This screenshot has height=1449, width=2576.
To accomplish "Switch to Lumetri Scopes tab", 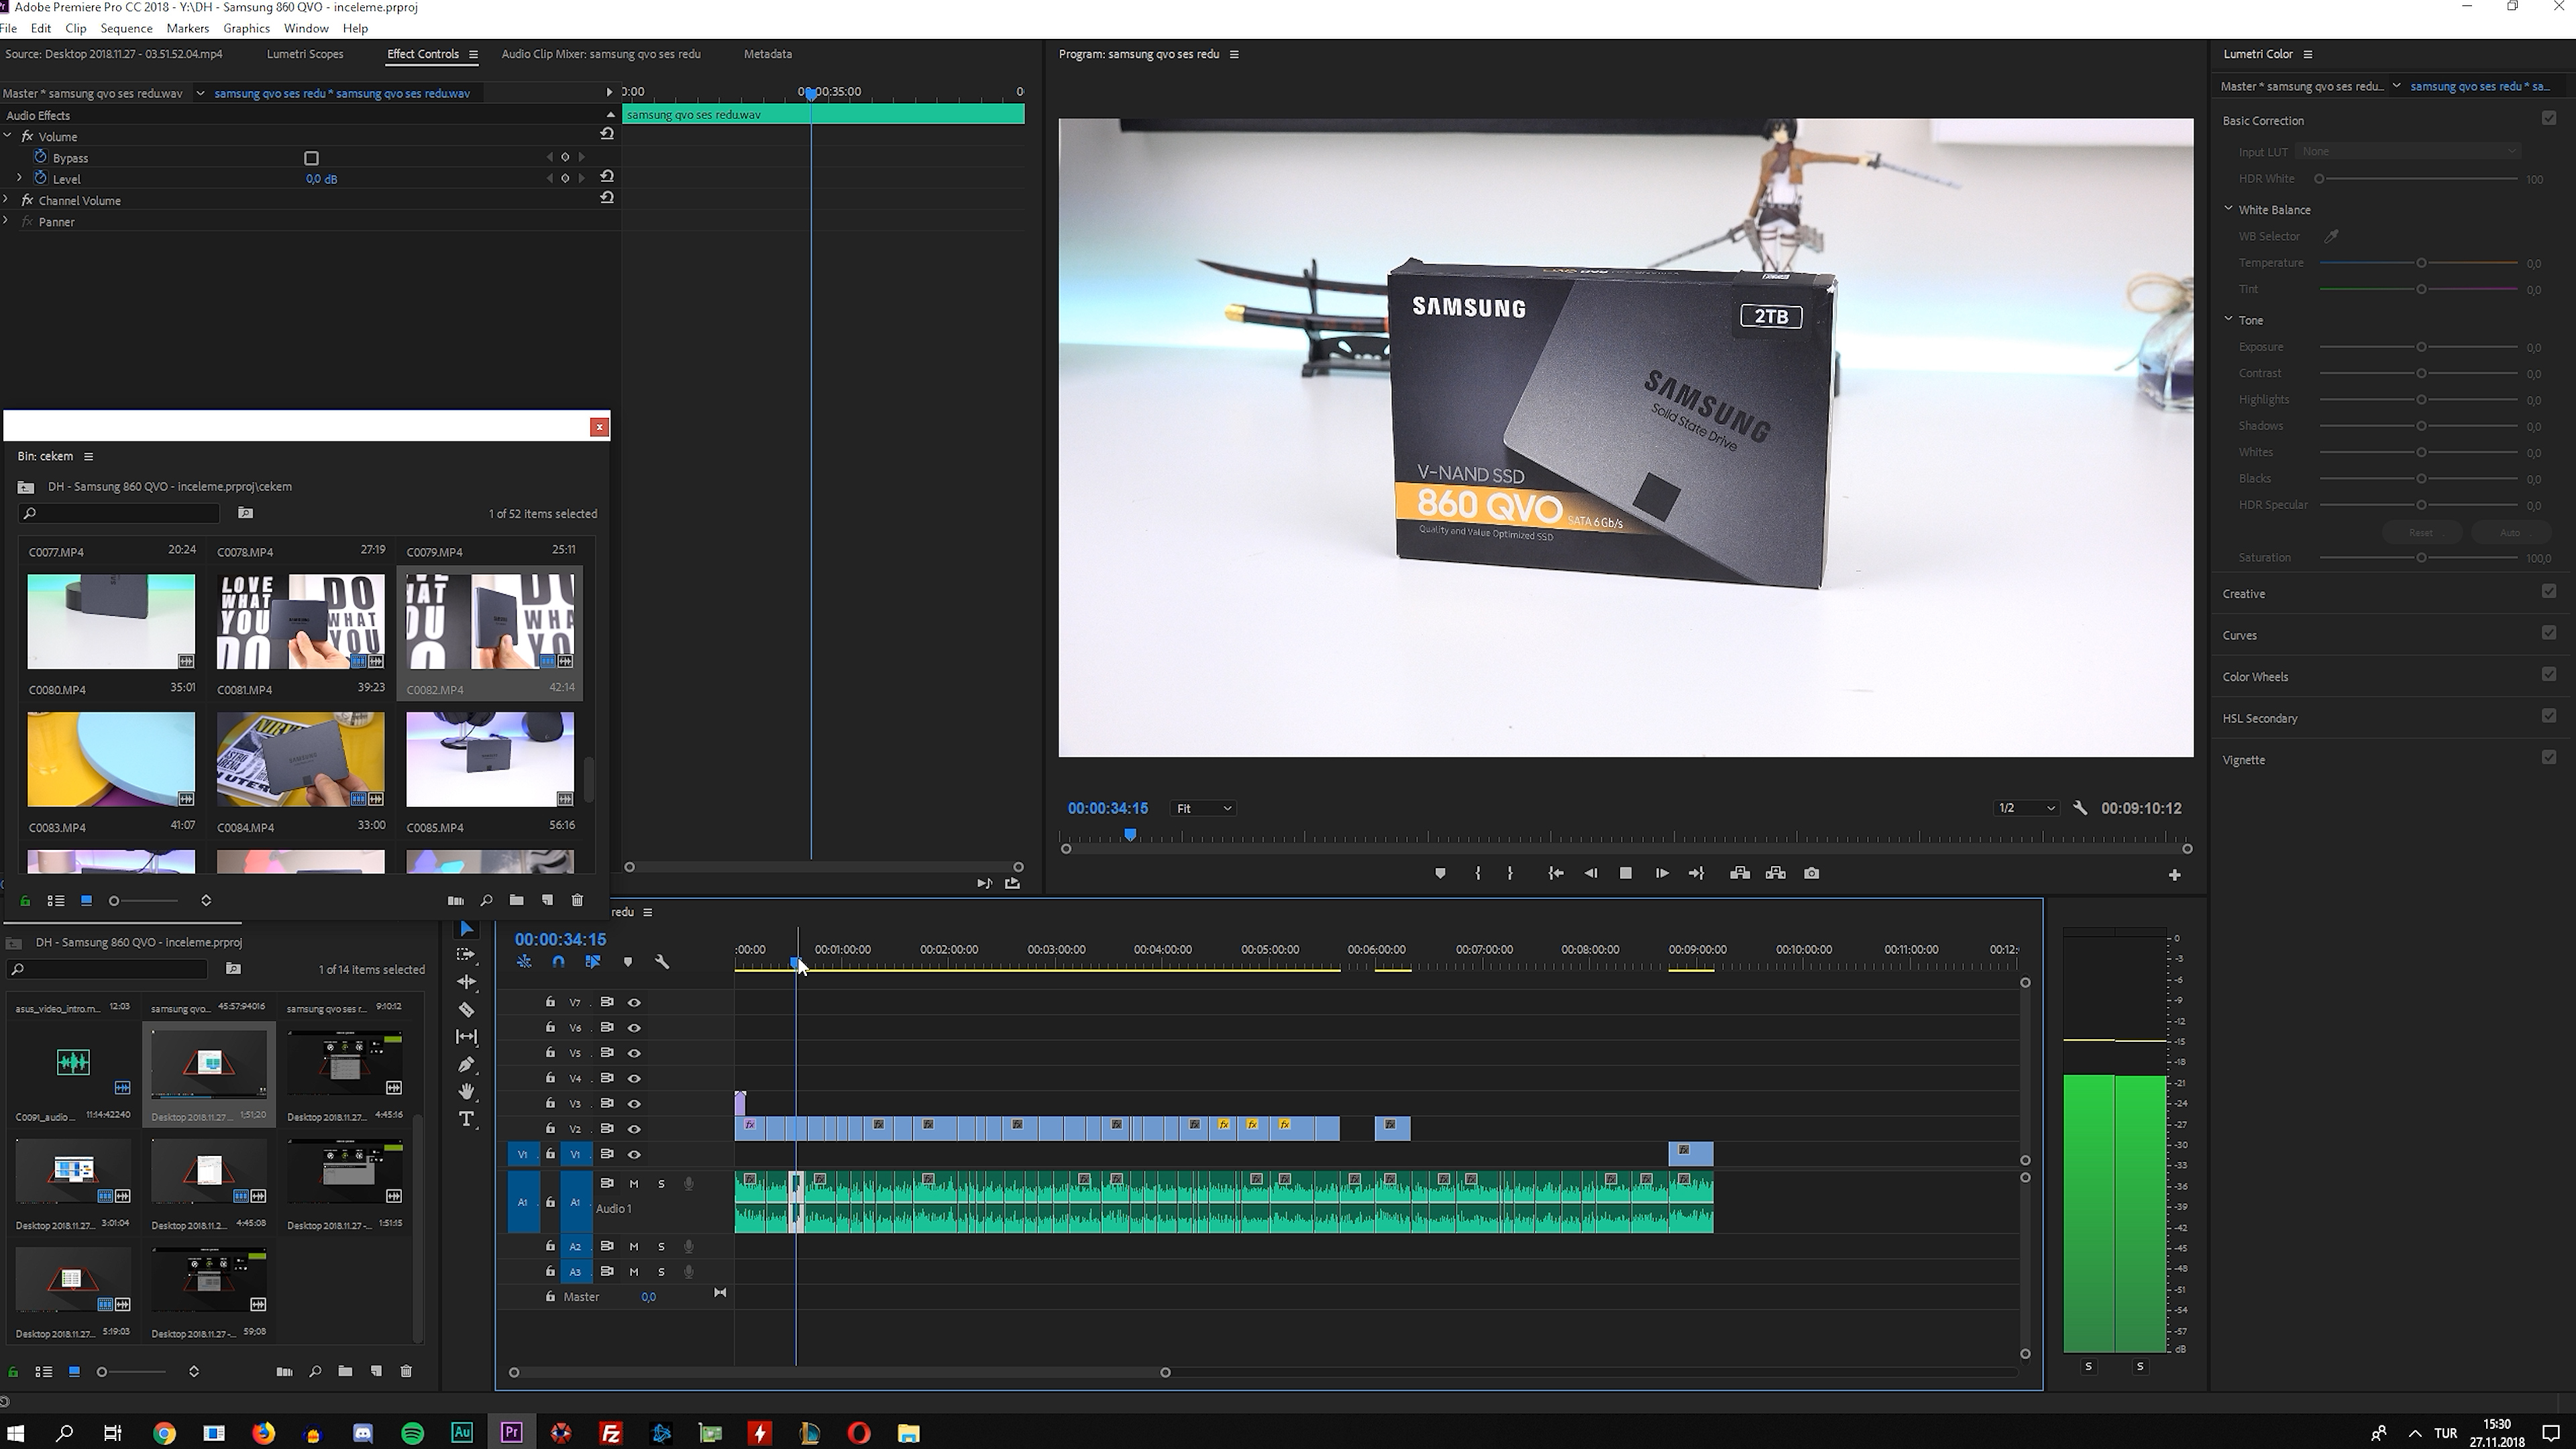I will [305, 54].
